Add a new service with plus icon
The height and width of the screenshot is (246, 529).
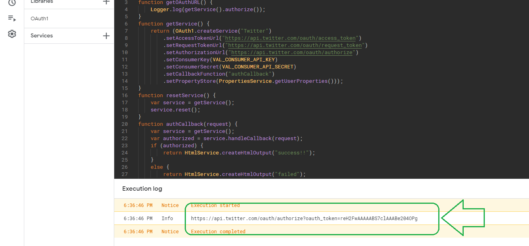click(x=106, y=36)
